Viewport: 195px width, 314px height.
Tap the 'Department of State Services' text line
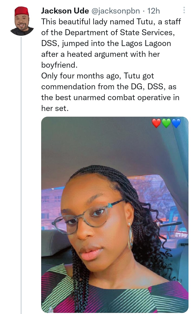(108, 32)
